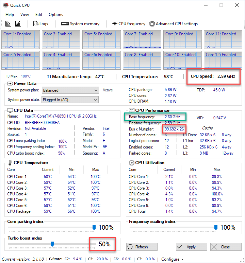Adjust the Core parking index slider
Screen dimensions: 245x263
click(x=94, y=227)
